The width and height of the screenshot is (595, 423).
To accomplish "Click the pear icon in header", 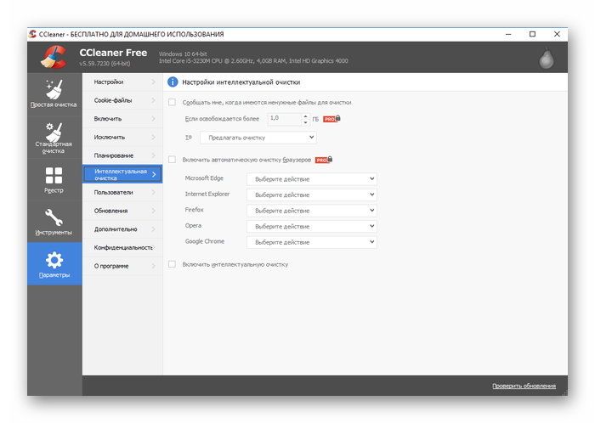I will pos(546,59).
